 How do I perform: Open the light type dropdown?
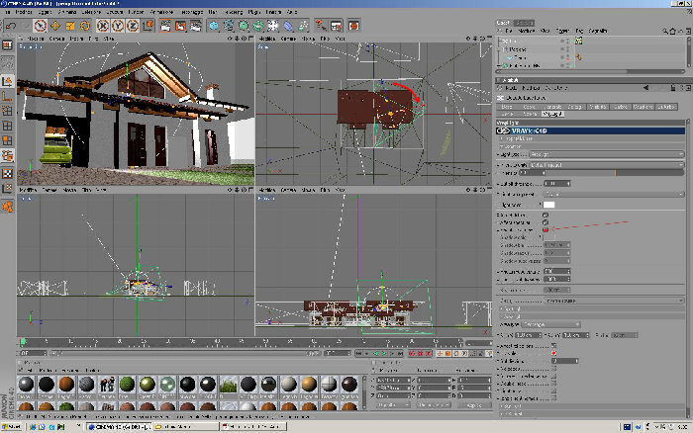pyautogui.click(x=606, y=154)
